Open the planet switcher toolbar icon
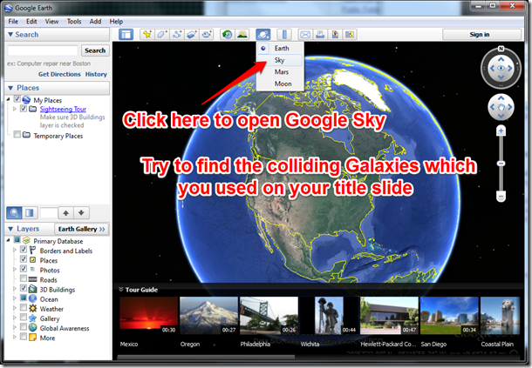The width and height of the screenshot is (532, 368). (x=263, y=35)
